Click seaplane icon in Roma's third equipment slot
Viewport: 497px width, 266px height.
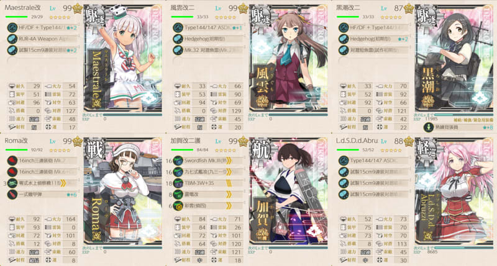(12, 183)
